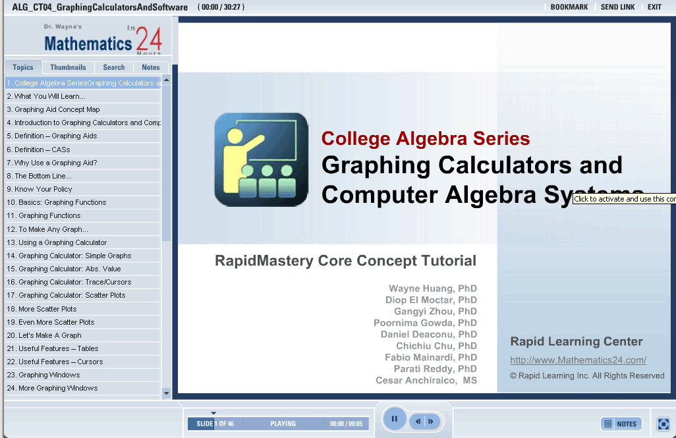Open the Notes button in bottom bar

pos(621,424)
